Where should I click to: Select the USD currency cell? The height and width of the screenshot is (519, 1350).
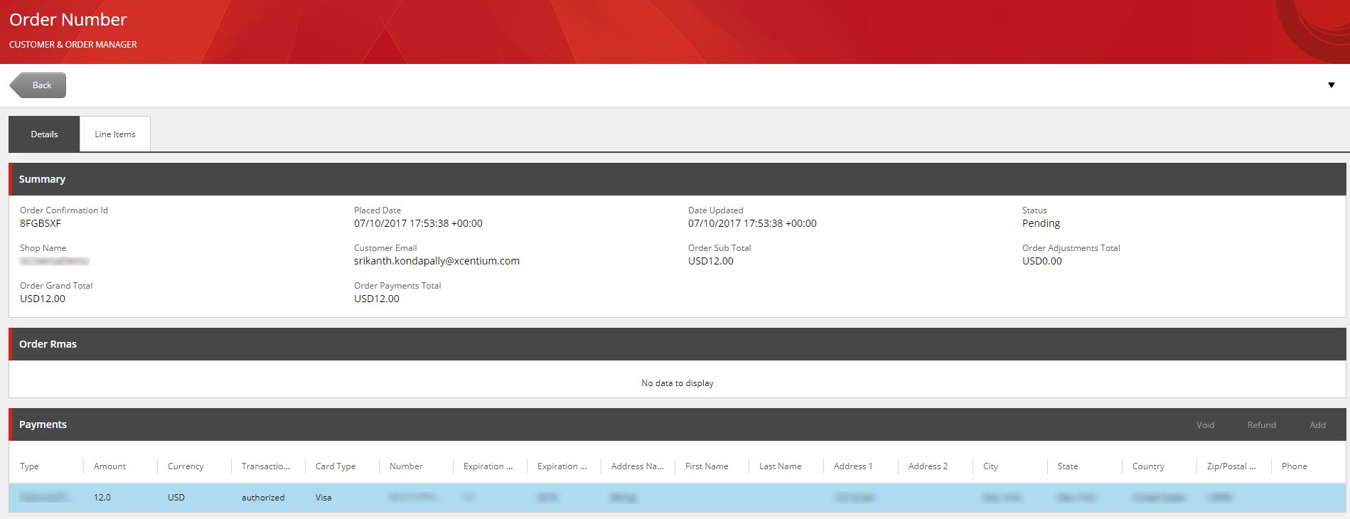(x=176, y=498)
